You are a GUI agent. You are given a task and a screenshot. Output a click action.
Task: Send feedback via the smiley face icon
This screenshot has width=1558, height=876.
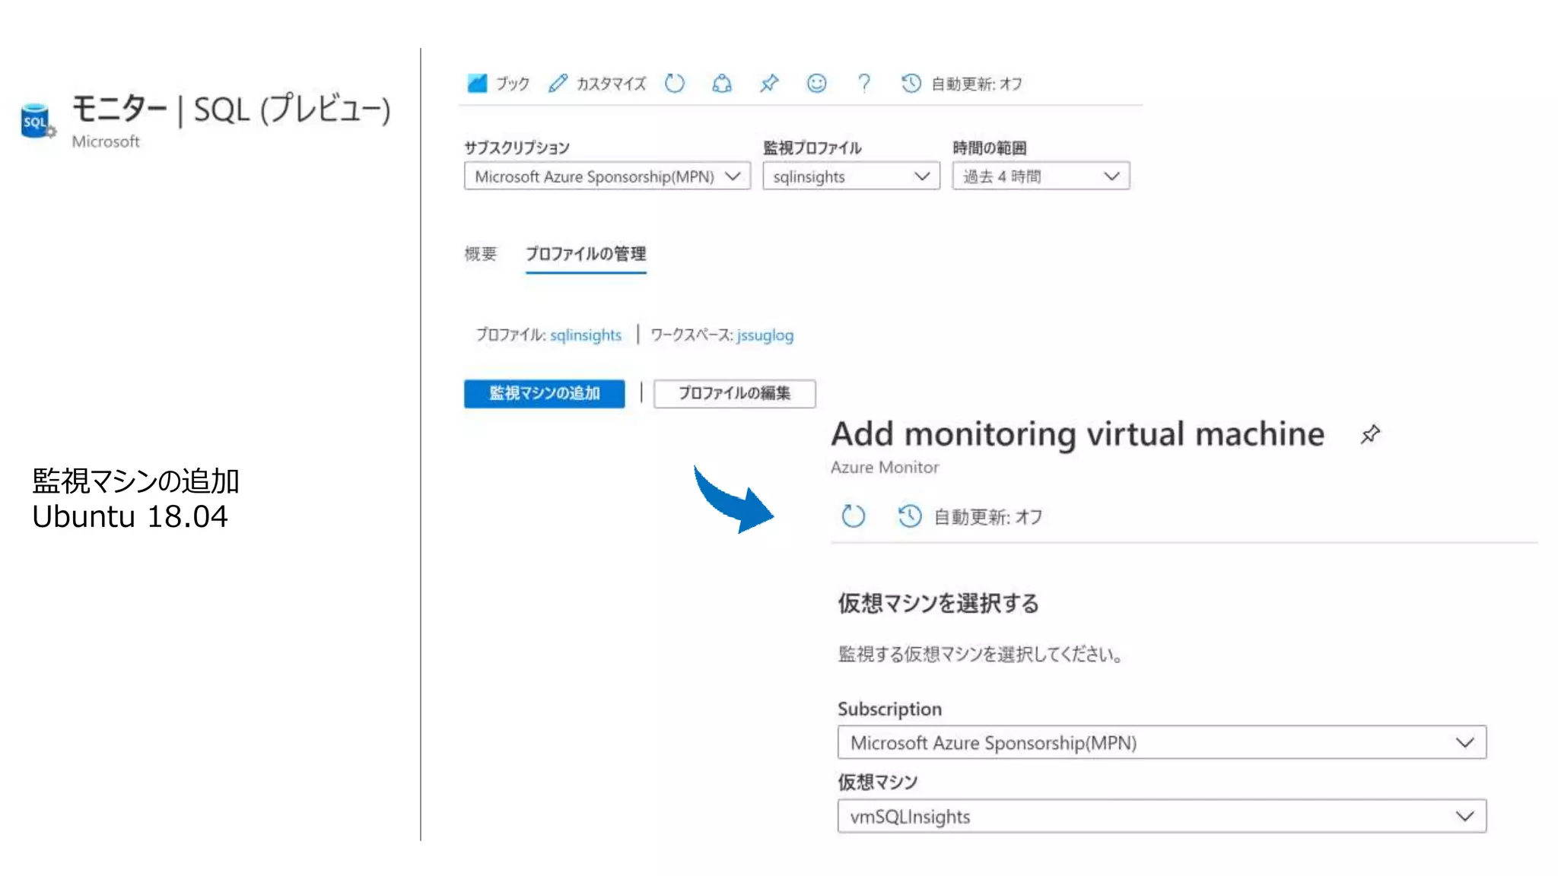click(816, 83)
